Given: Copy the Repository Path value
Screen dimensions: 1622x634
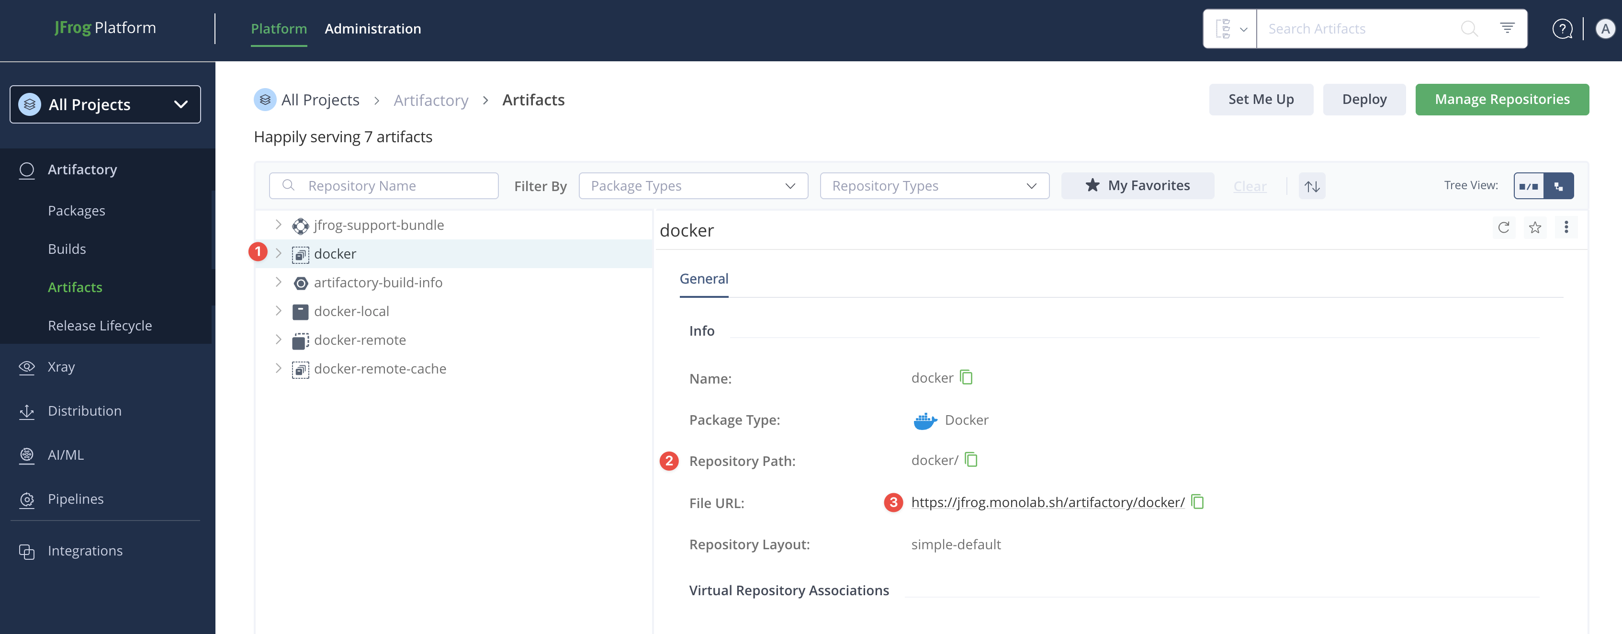Looking at the screenshot, I should point(971,460).
